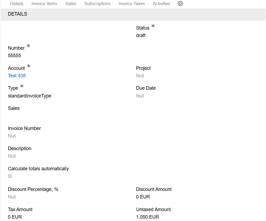The image size is (266, 221).
Task: Open the Test 435 account link
Action: 17,75
